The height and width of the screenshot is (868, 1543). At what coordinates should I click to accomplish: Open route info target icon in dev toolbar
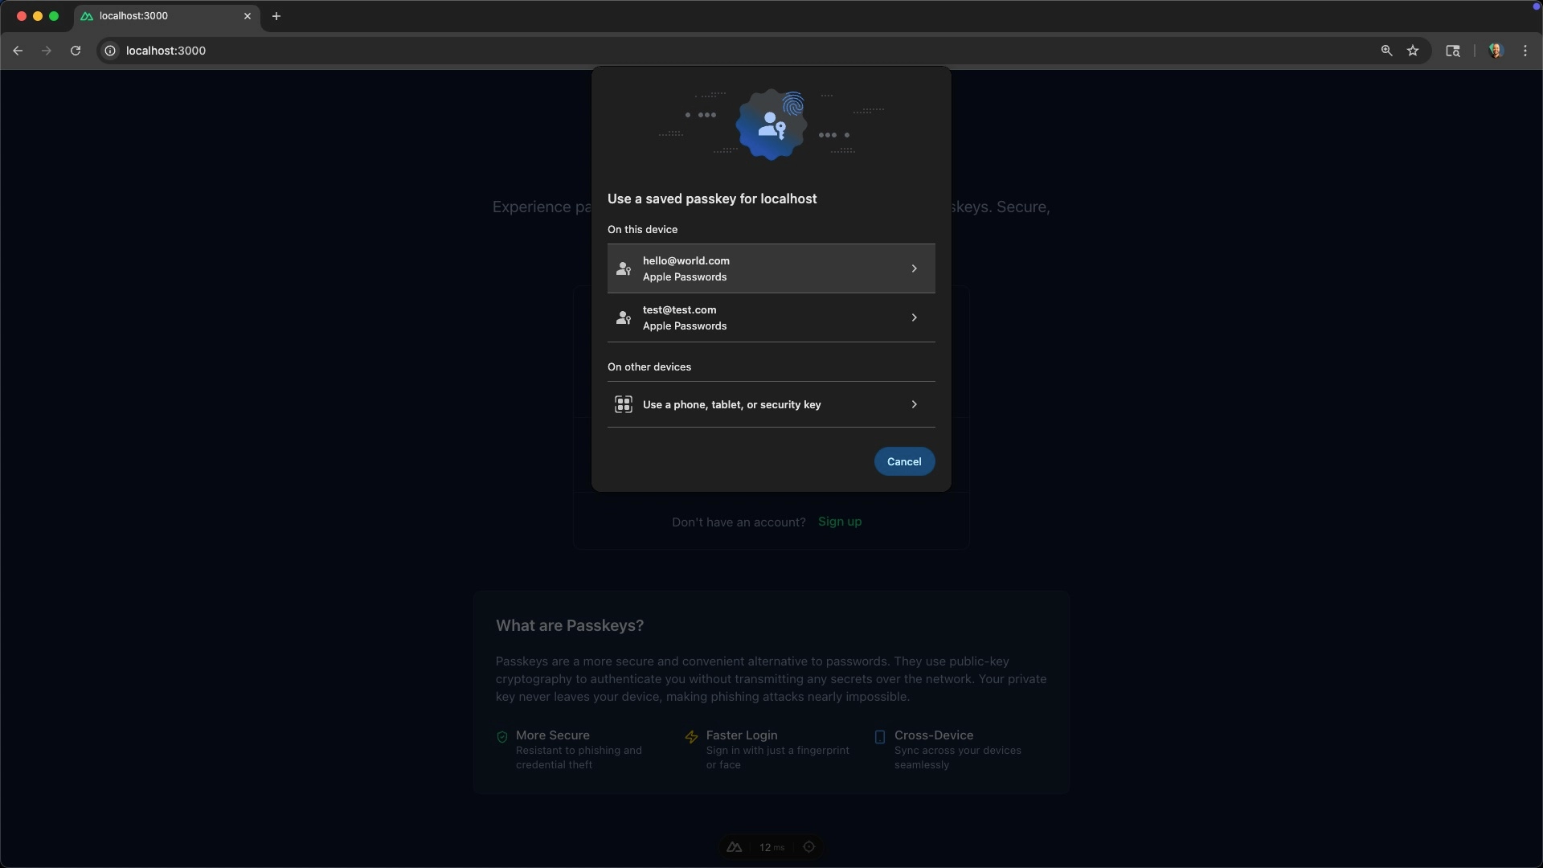[808, 847]
